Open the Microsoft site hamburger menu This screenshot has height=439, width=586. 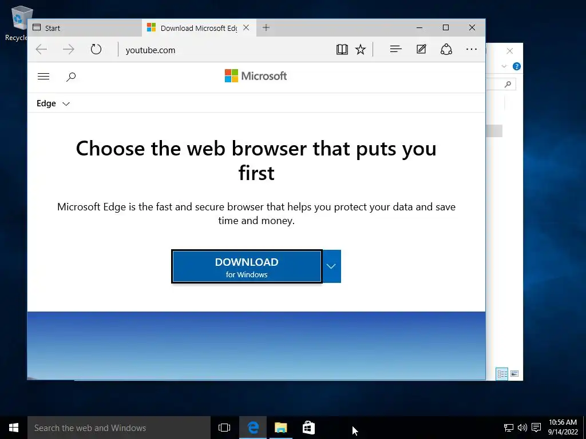[x=43, y=77]
